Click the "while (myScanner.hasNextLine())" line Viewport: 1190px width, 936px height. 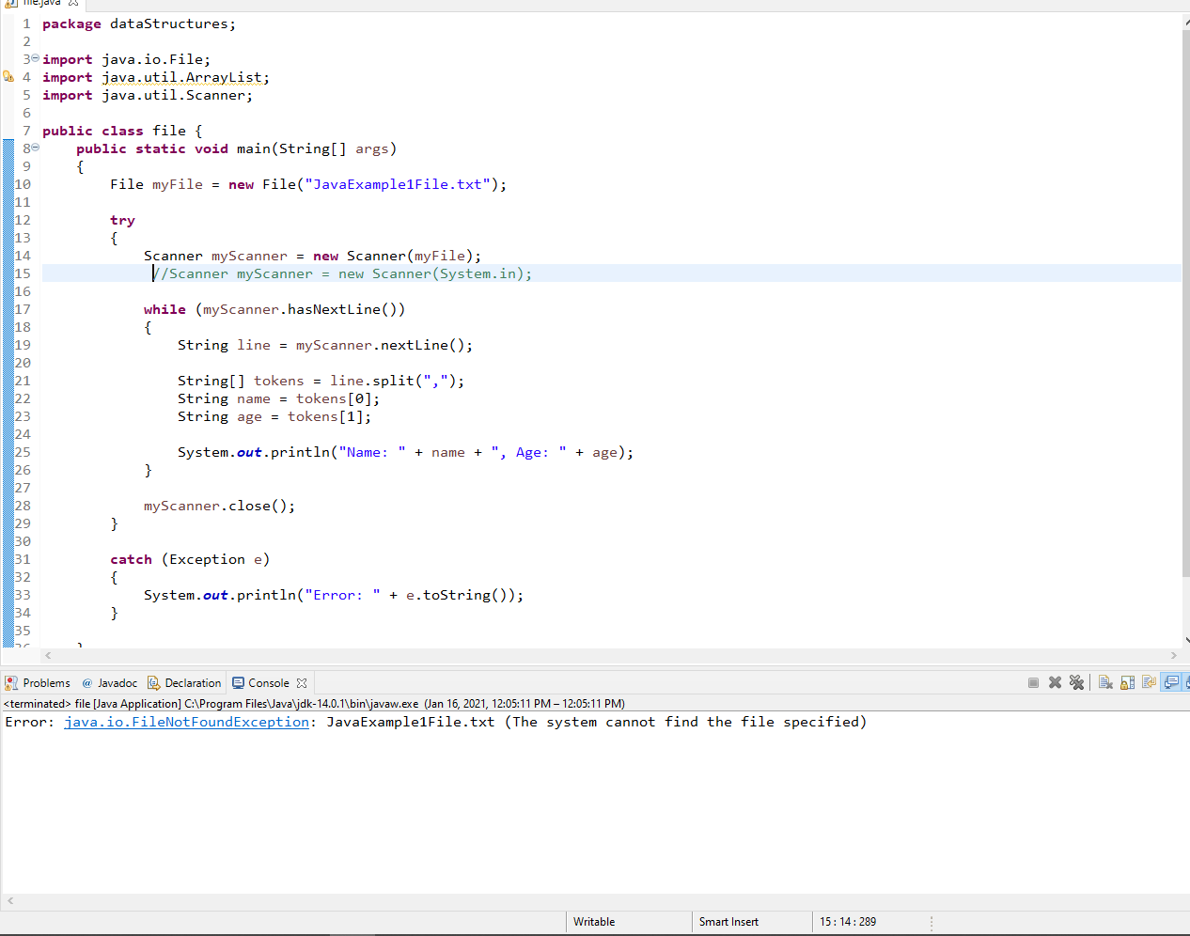tap(274, 309)
